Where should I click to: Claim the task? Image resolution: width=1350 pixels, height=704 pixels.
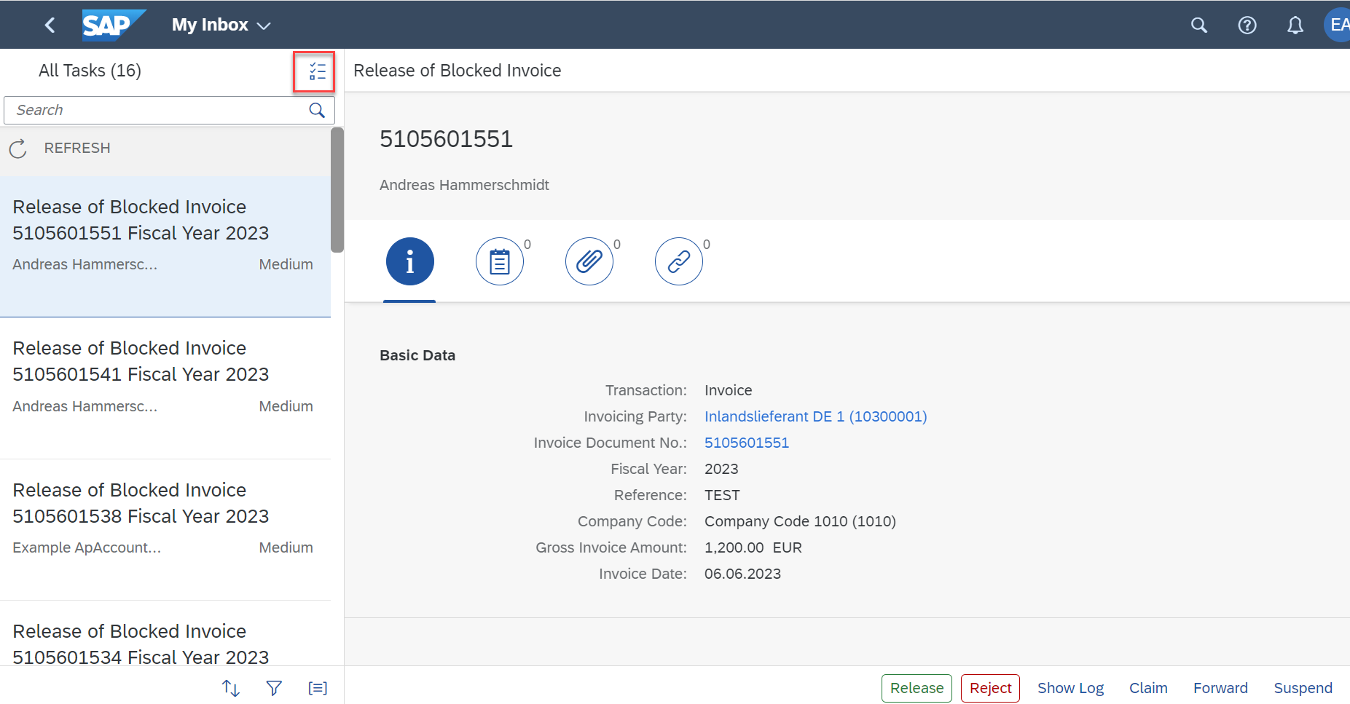click(x=1148, y=688)
